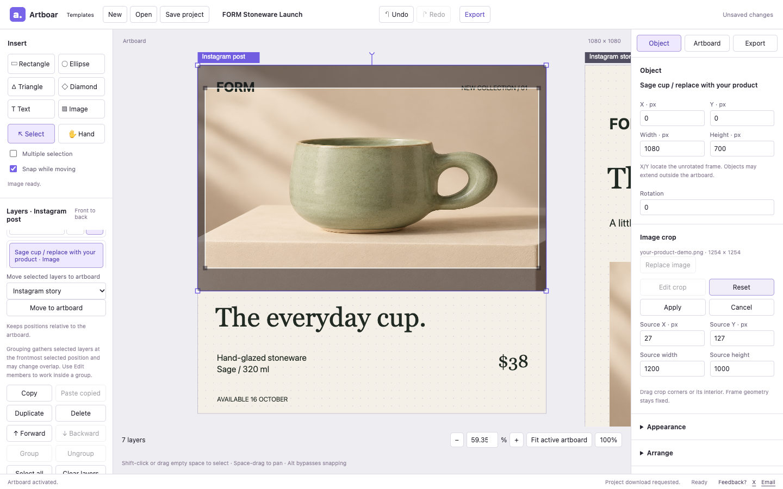Bring layer Forward
Image resolution: width=783 pixels, height=489 pixels.
[29, 434]
